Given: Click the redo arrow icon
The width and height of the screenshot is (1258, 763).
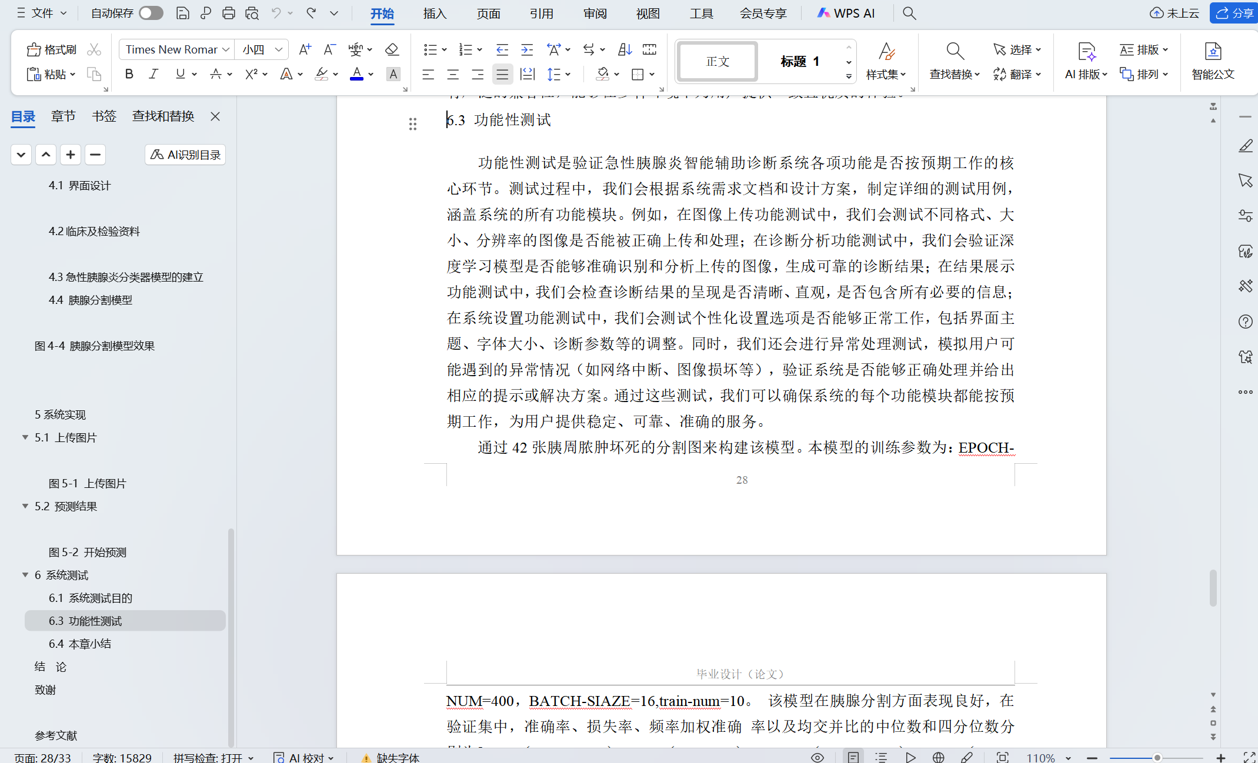Looking at the screenshot, I should (x=311, y=13).
